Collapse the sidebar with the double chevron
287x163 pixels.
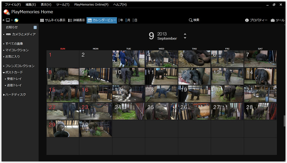pyautogui.click(x=3, y=20)
